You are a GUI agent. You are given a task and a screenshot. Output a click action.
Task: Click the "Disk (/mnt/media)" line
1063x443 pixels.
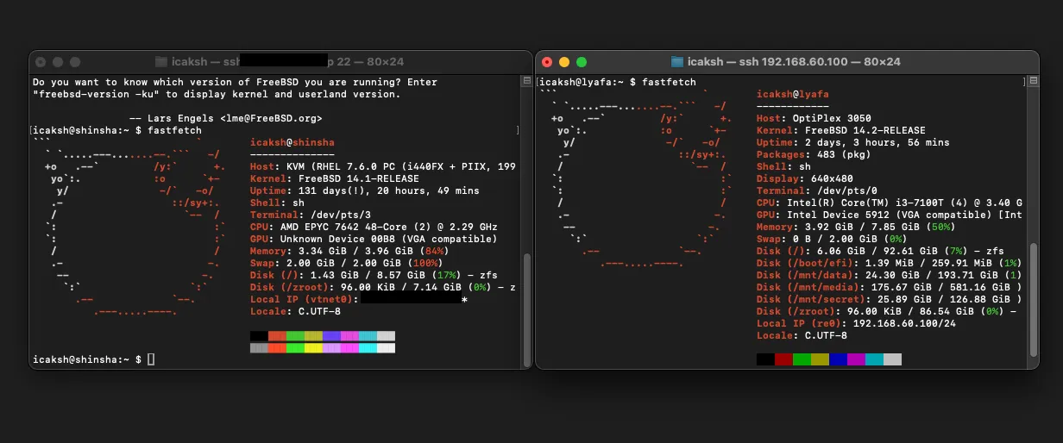[x=890, y=287]
